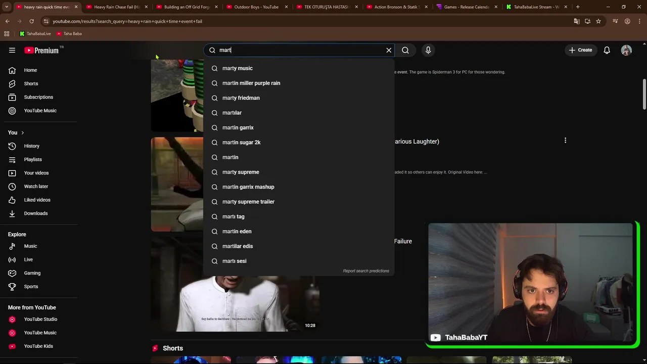The image size is (647, 364).
Task: Select suggestion 'martı tag'
Action: (299, 216)
